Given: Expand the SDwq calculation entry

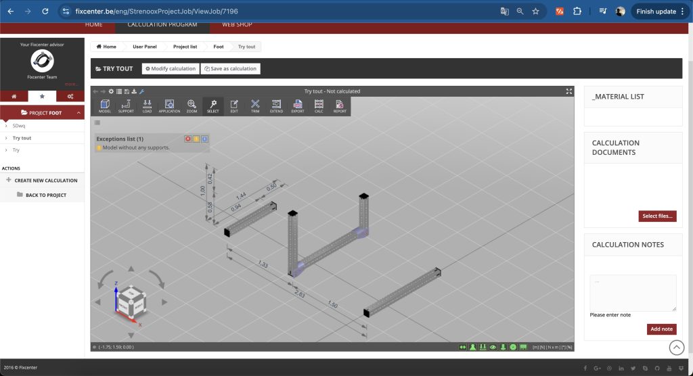Looking at the screenshot, I should pyautogui.click(x=6, y=126).
